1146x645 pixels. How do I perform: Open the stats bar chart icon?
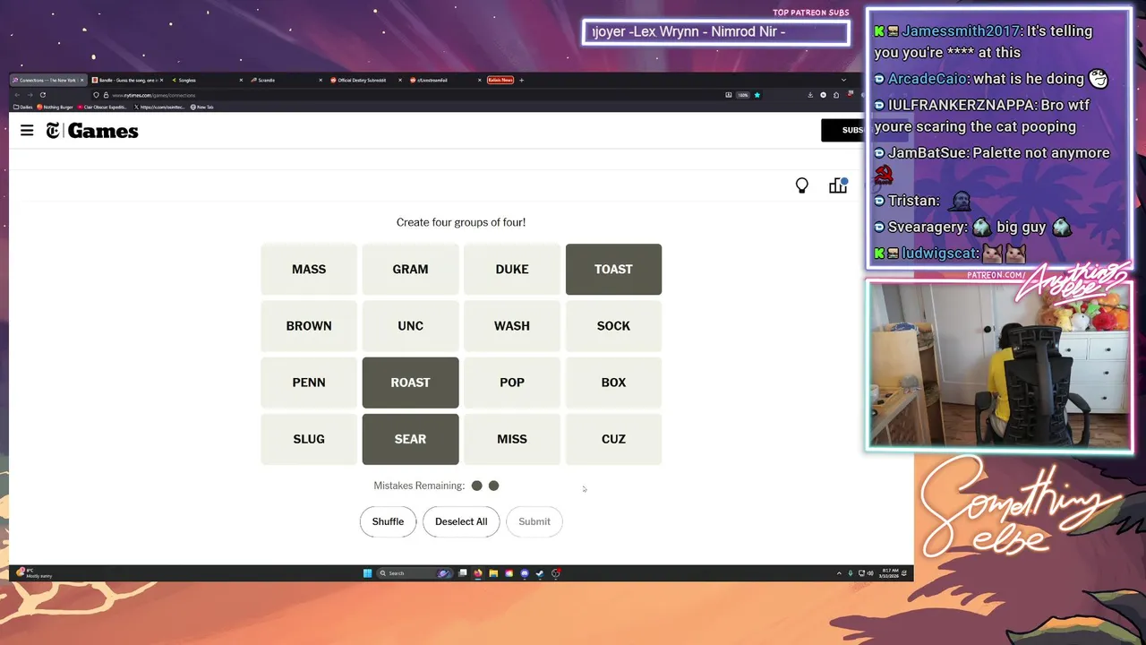(x=838, y=185)
